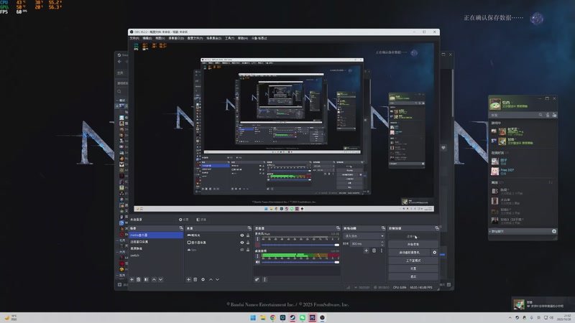Image resolution: width=575 pixels, height=323 pixels.
Task: Open transition properties three-dot menu
Action: (382, 251)
